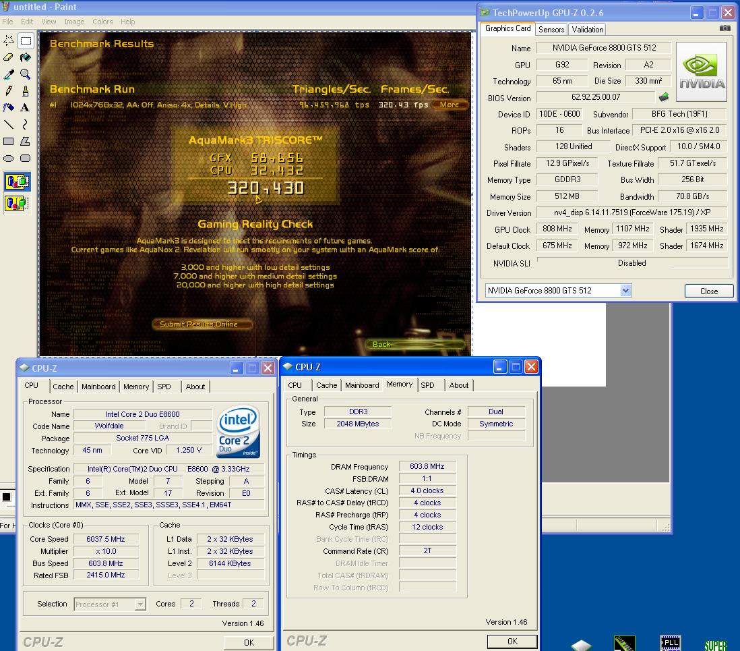Open Cache tab in right CPU-Z window
Image resolution: width=740 pixels, height=651 pixels.
(x=327, y=385)
